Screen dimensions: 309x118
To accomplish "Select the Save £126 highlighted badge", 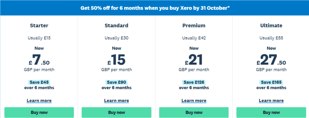I will coord(194,82).
